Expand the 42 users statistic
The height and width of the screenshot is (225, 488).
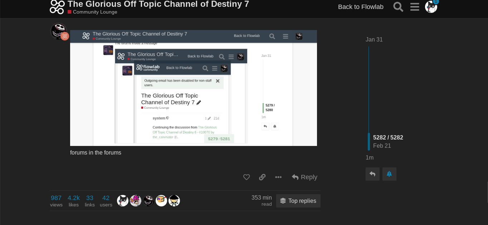click(106, 201)
